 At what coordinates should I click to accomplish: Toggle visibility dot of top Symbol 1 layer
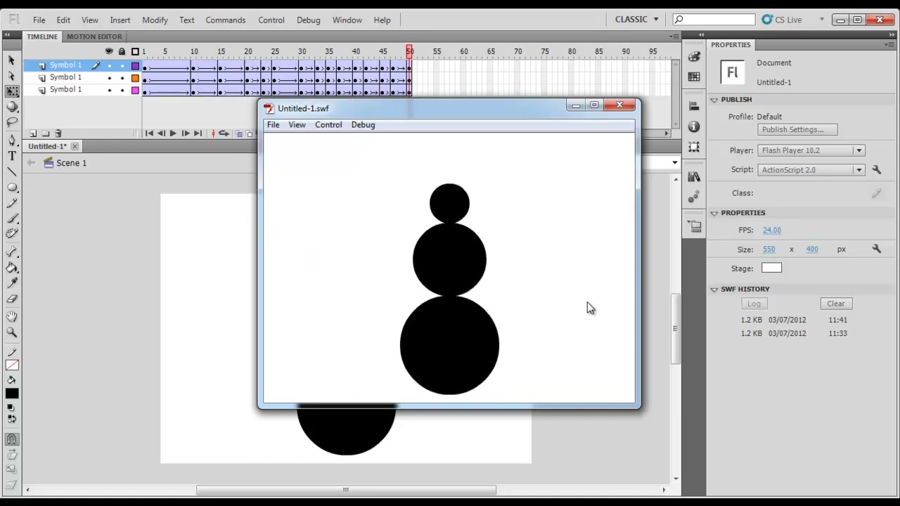click(109, 65)
